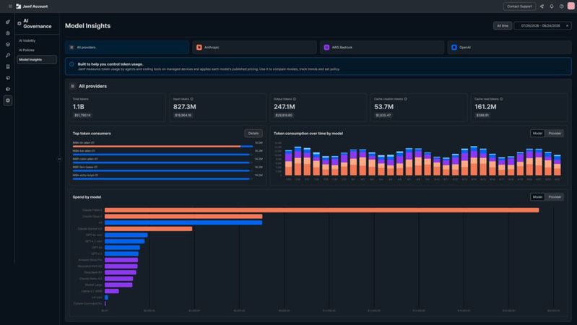Image resolution: width=577 pixels, height=325 pixels.
Task: Click the Claude Sonnet 4.5 spend bar
Action: click(x=148, y=229)
